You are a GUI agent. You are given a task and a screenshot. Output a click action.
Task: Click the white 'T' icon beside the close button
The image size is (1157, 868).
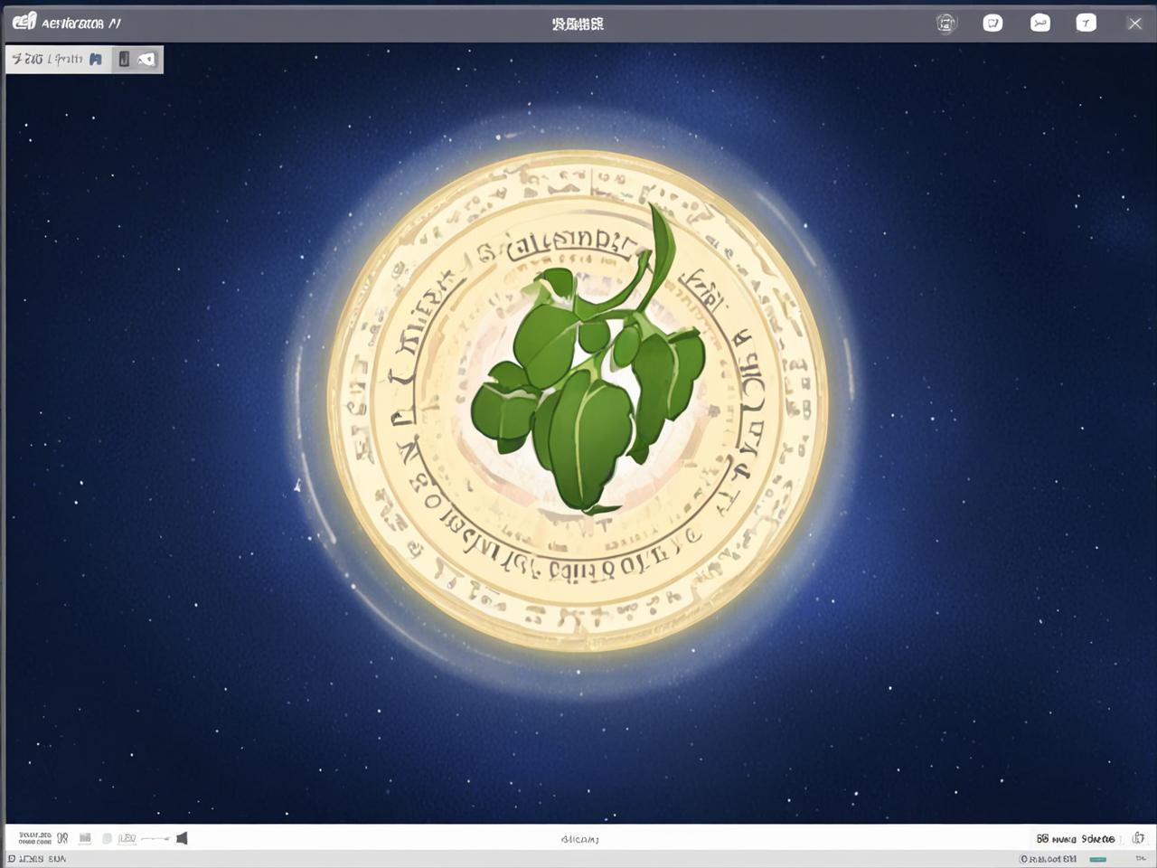pyautogui.click(x=1086, y=24)
